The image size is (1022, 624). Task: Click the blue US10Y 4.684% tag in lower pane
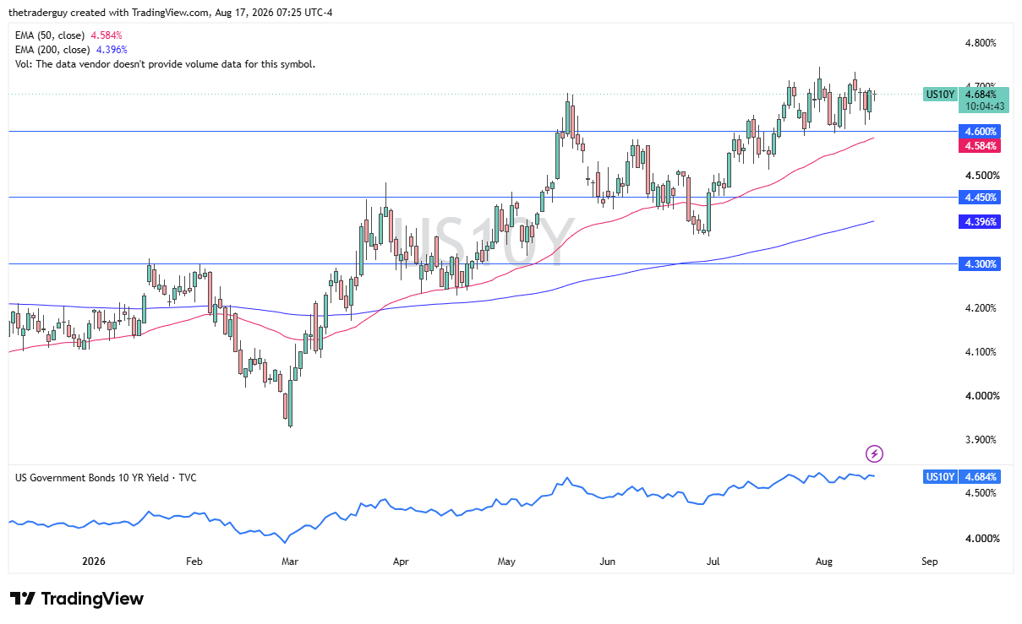pos(963,477)
